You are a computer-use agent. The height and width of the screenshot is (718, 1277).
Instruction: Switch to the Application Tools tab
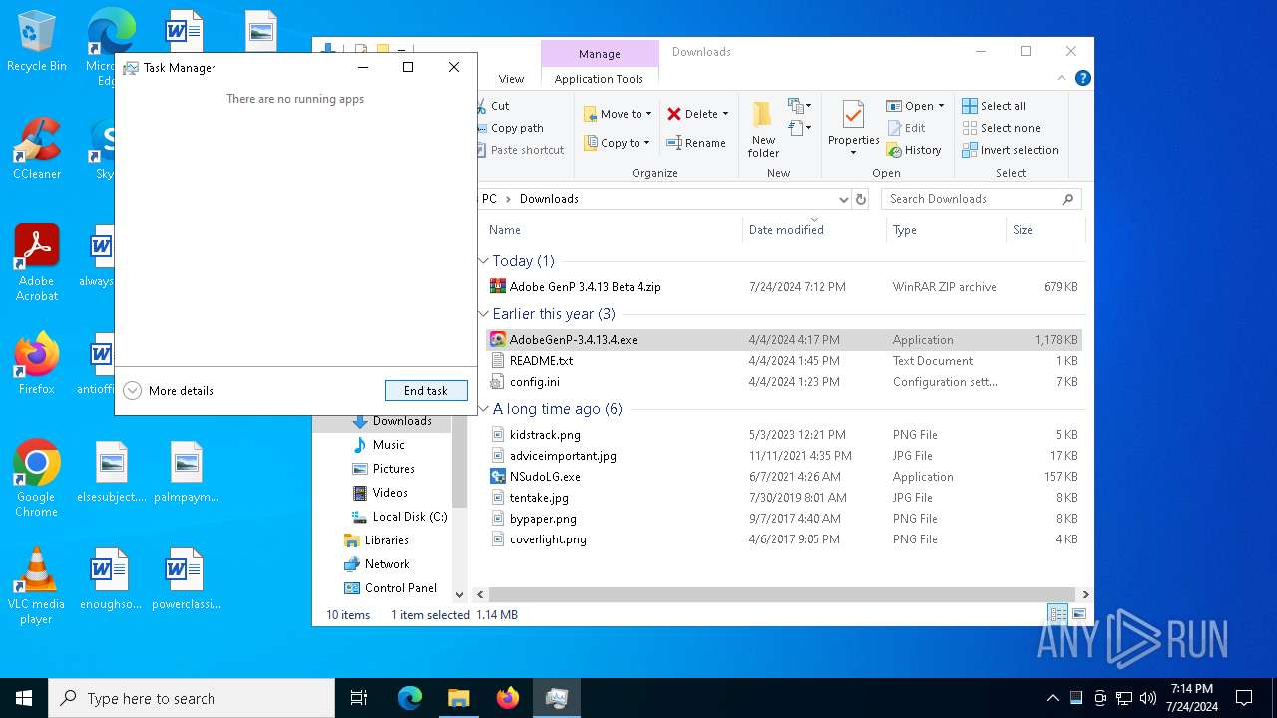click(x=599, y=79)
